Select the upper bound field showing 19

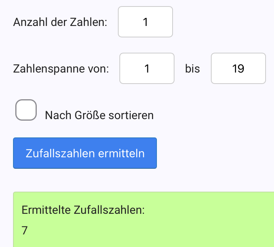tap(238, 68)
